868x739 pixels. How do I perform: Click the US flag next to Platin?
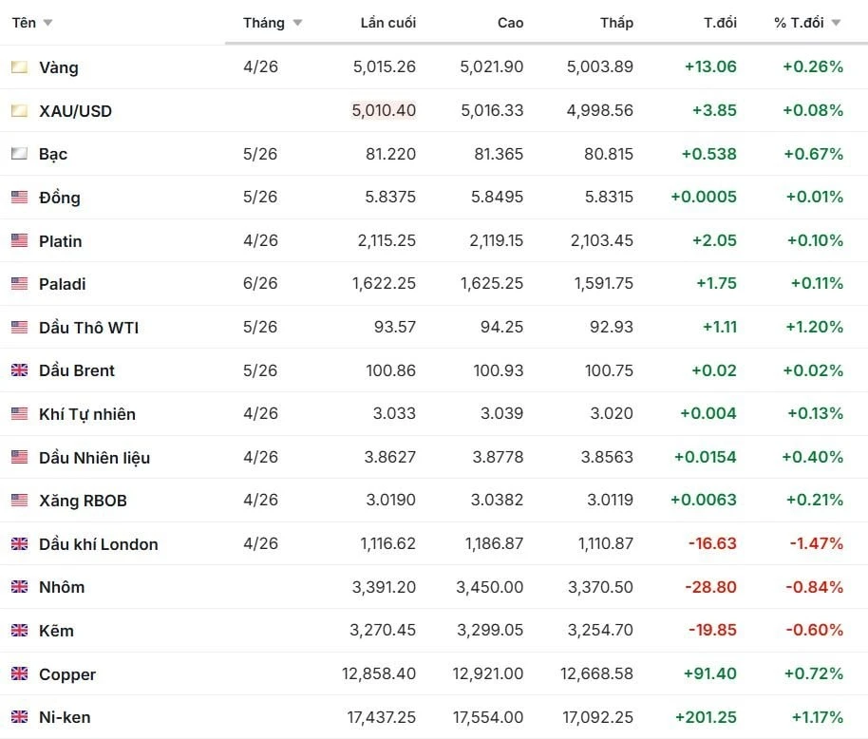tap(19, 241)
